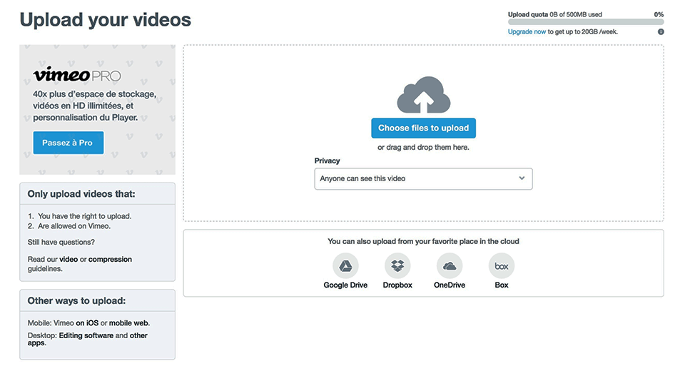Click the OneDrive label text

pyautogui.click(x=450, y=285)
